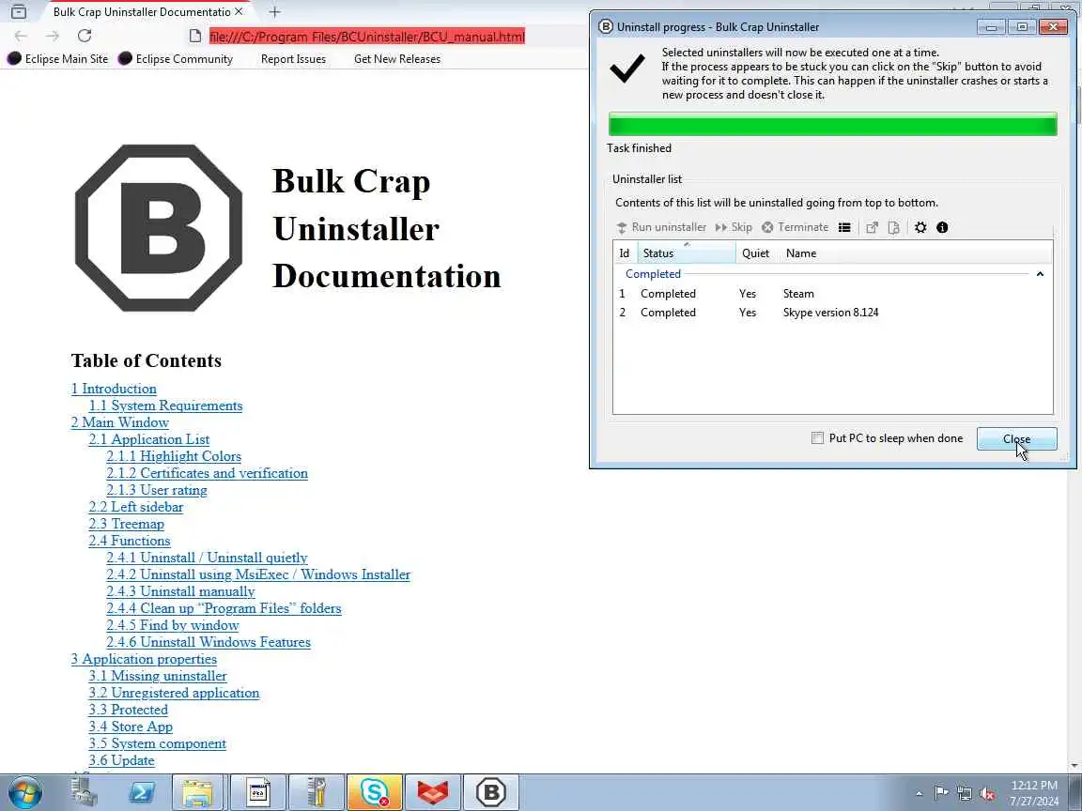Click the browser back arrow icon

click(21, 36)
